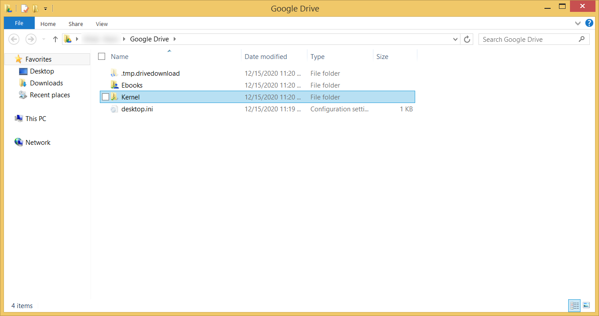Click the Up one level arrow
Screen dimensions: 599x316
coord(55,39)
